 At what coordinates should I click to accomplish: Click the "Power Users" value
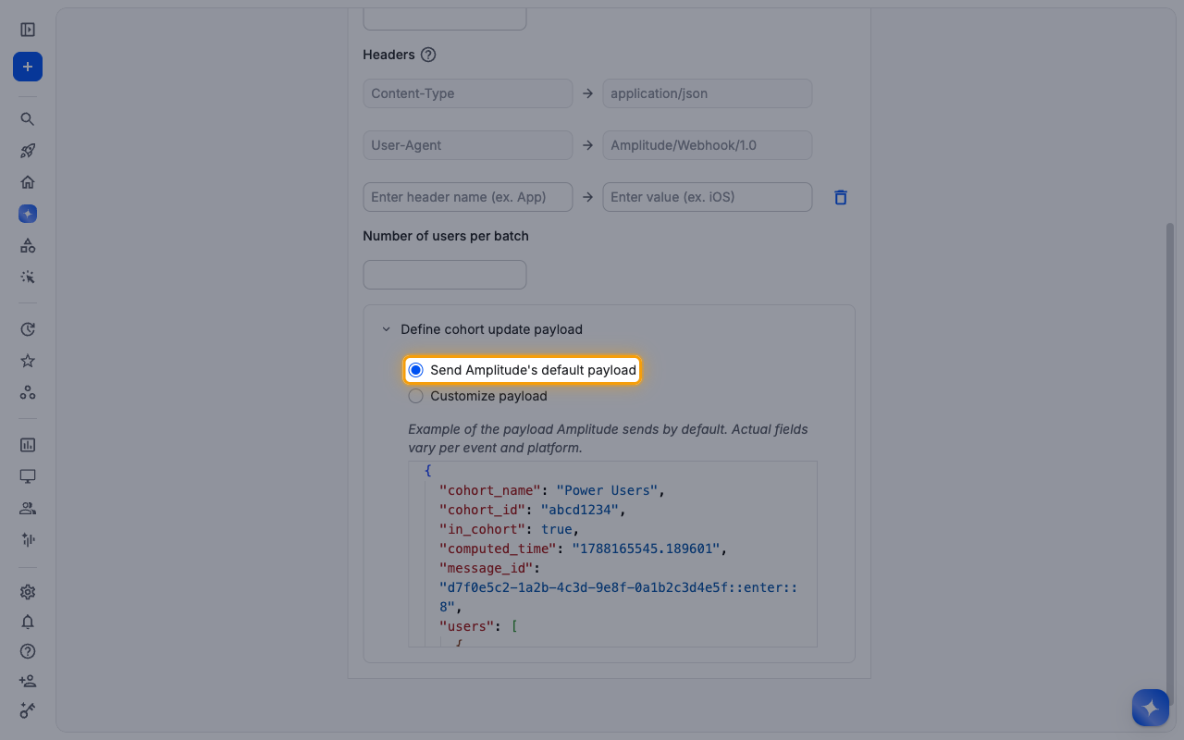608,490
